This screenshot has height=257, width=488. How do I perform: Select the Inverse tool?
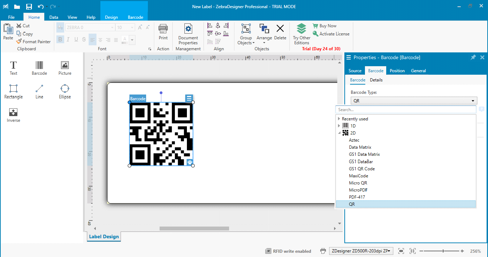(13, 115)
